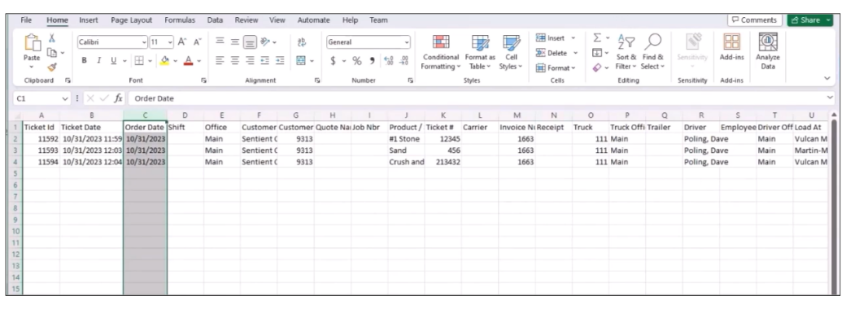This screenshot has width=846, height=309.
Task: Switch to the Page Layout tab
Action: click(x=132, y=20)
